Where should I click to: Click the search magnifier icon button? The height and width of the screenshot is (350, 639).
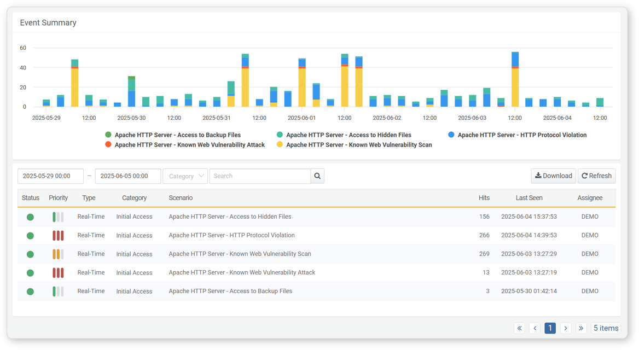coord(317,176)
